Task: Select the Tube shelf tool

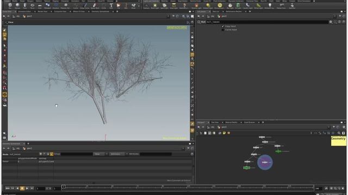Action: pyautogui.click(x=25, y=6)
